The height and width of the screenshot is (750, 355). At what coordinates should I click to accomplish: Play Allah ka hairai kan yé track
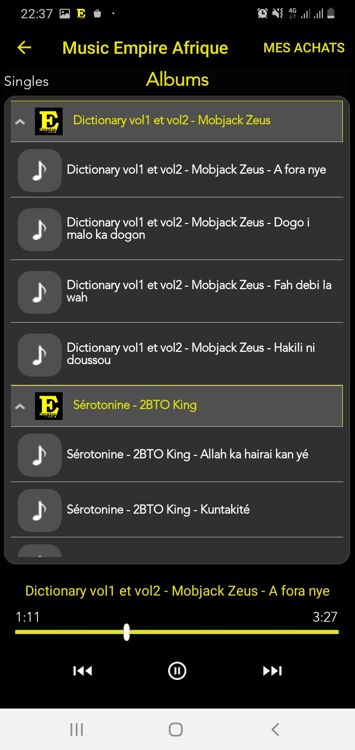tap(187, 454)
